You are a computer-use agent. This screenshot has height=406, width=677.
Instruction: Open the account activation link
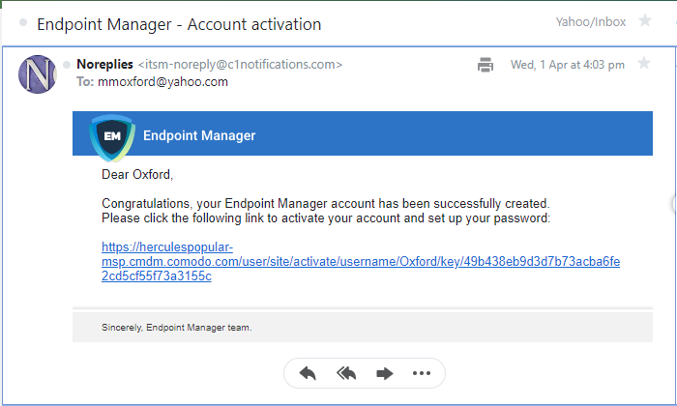click(361, 261)
